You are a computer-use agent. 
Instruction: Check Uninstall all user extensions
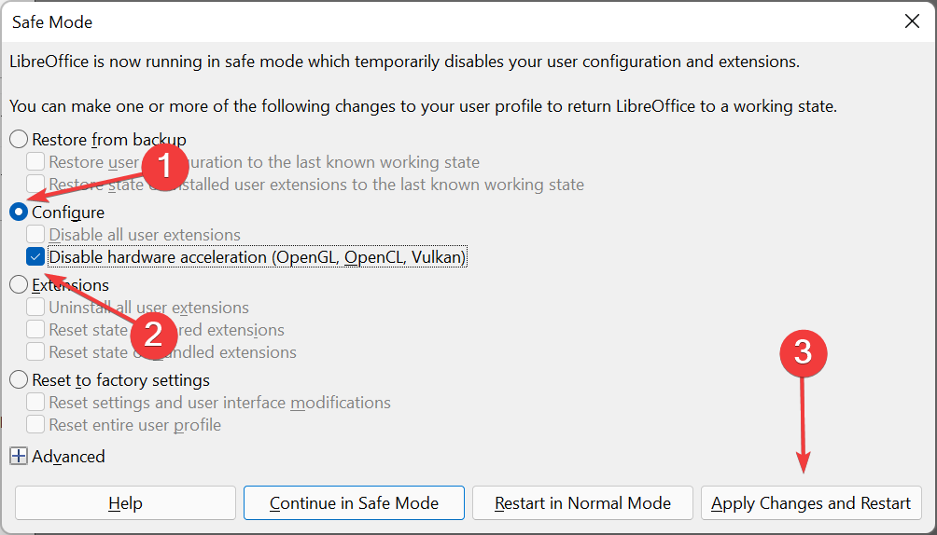(35, 308)
